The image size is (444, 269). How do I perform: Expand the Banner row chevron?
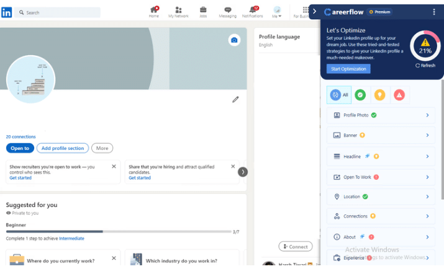[427, 135]
